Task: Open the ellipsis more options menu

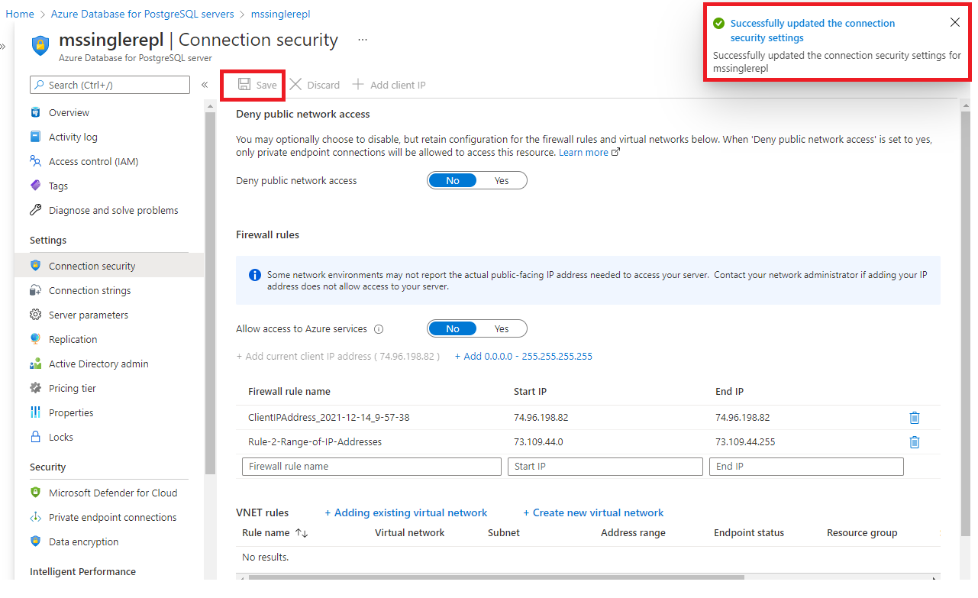Action: click(x=363, y=40)
